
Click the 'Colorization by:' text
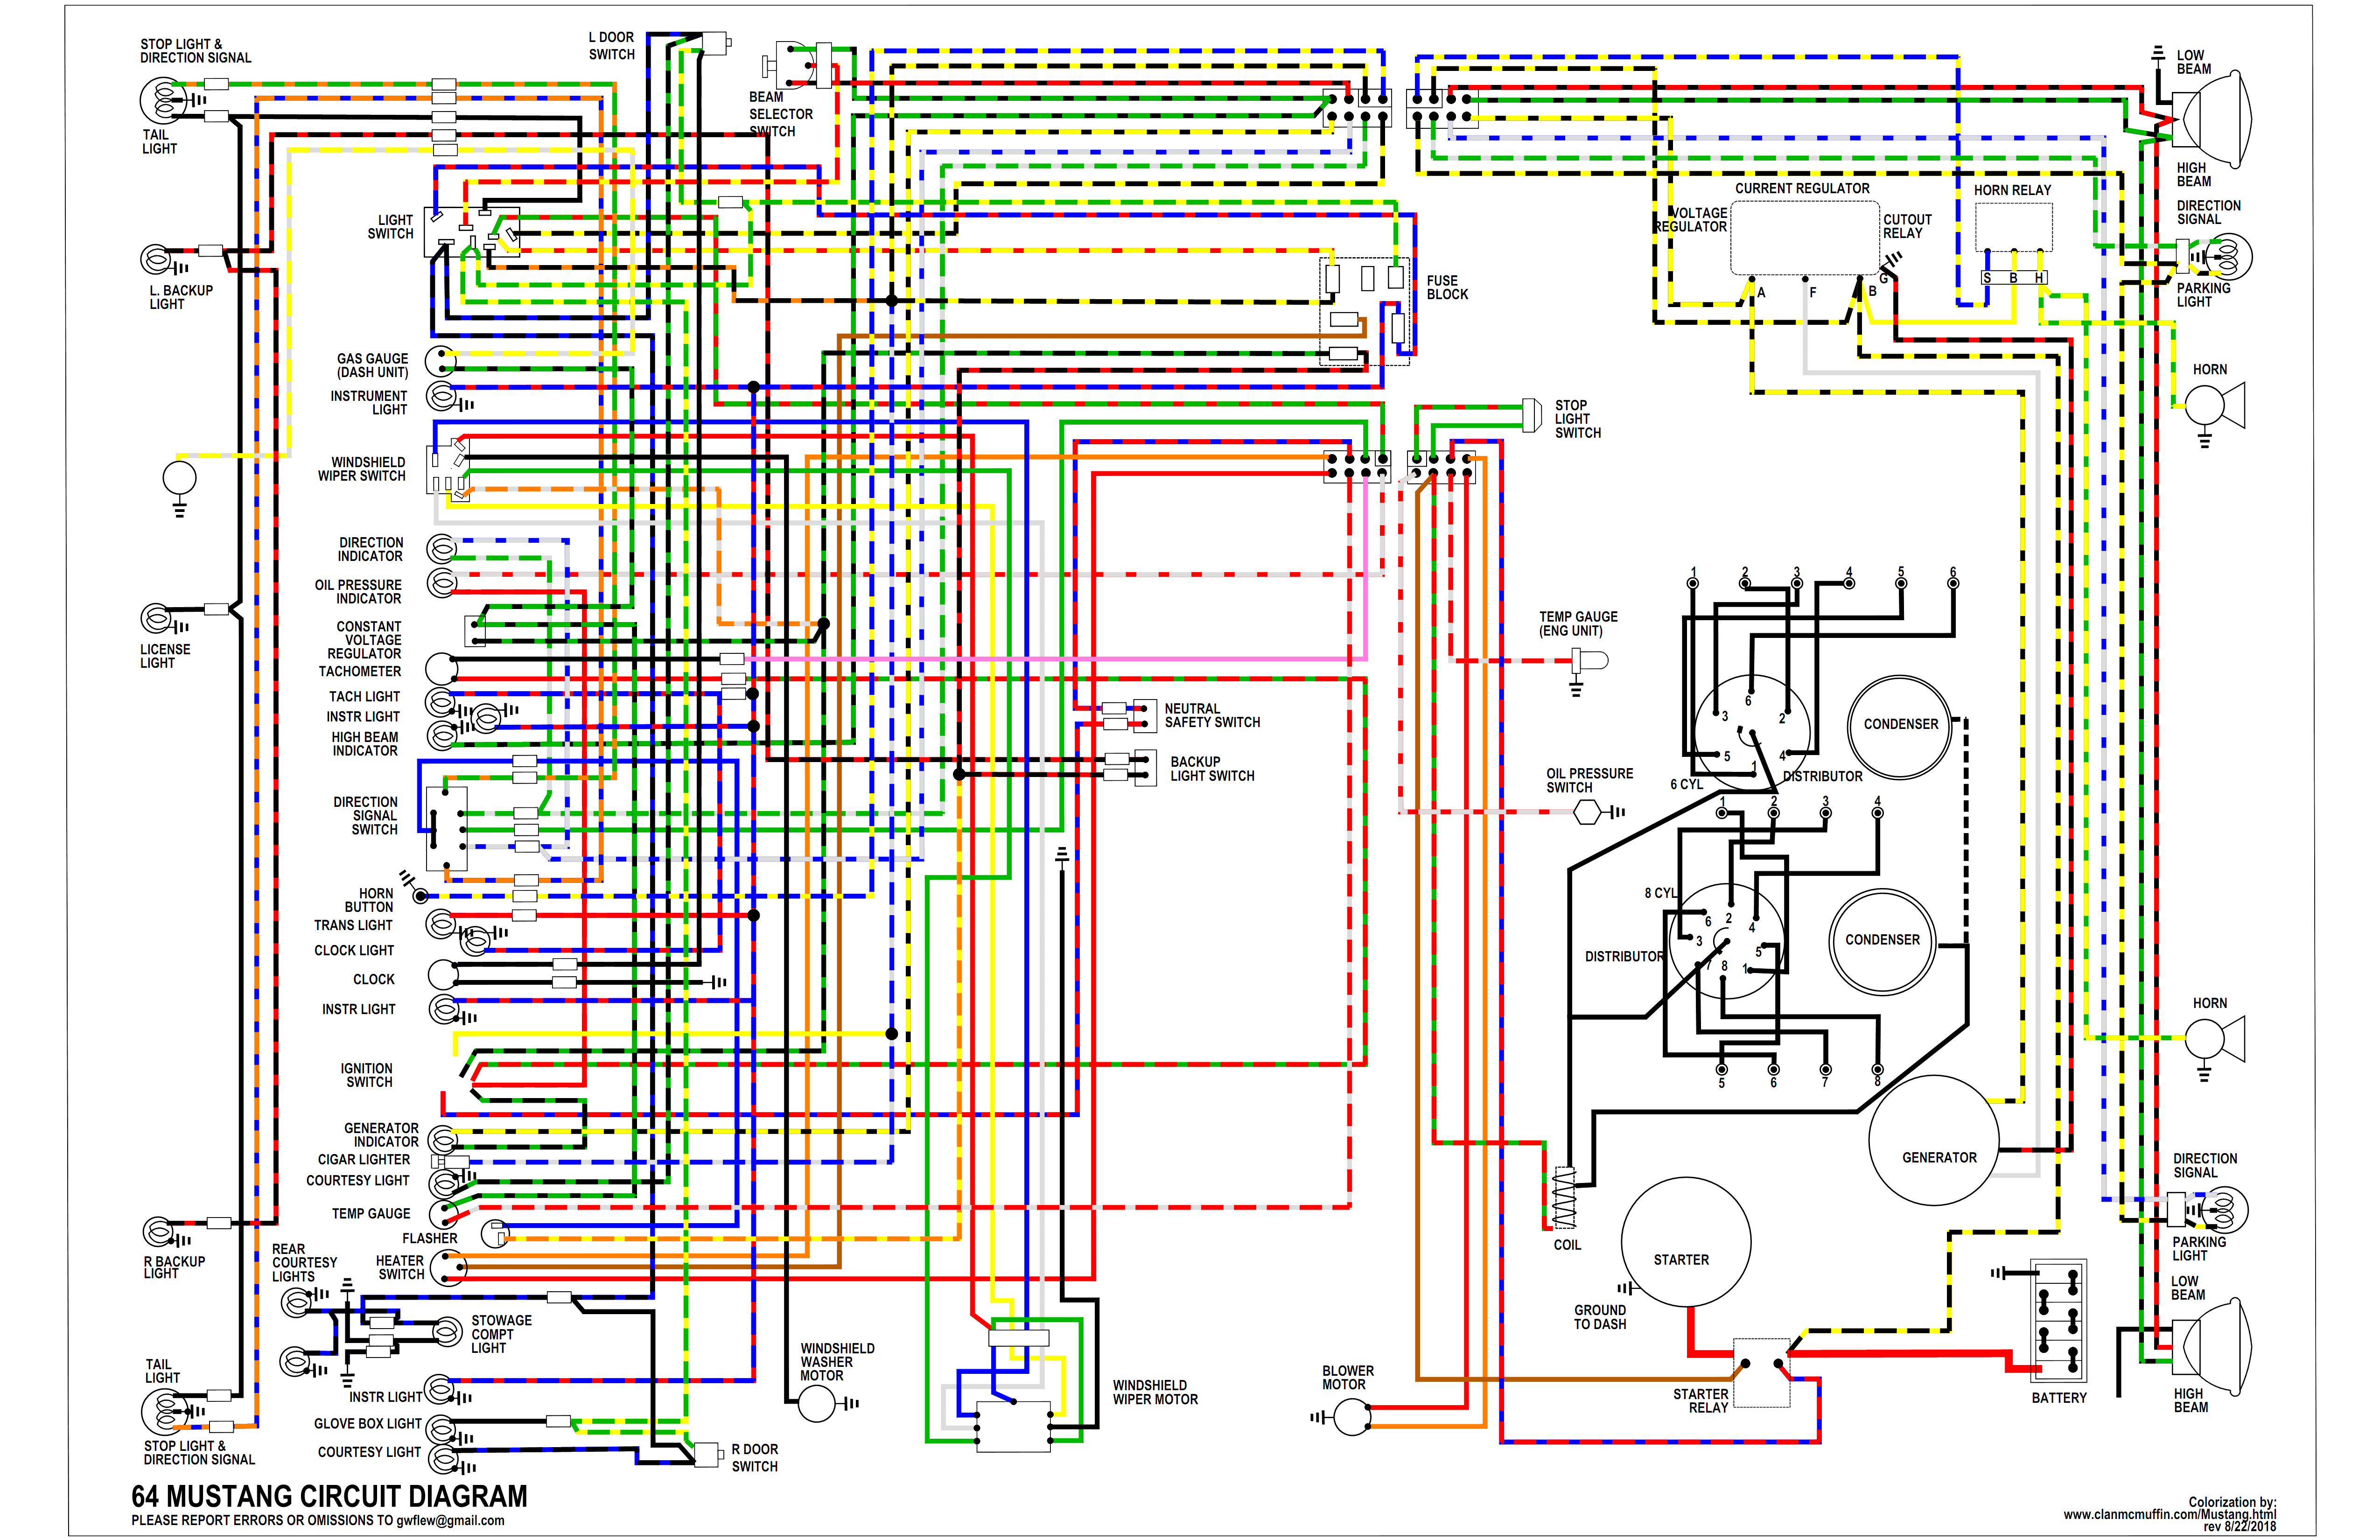tap(2232, 1502)
